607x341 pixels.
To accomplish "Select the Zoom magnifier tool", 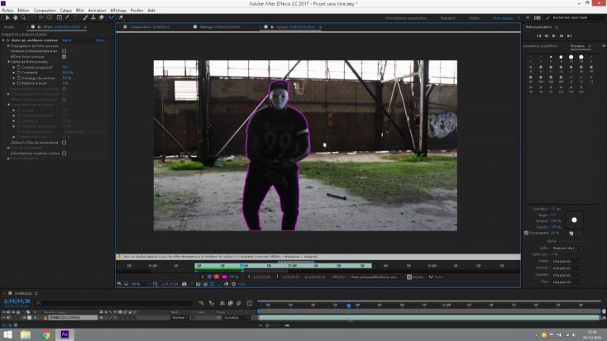I will click(23, 17).
